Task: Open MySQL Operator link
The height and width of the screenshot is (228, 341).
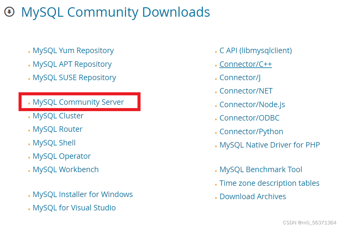Action: [x=61, y=156]
